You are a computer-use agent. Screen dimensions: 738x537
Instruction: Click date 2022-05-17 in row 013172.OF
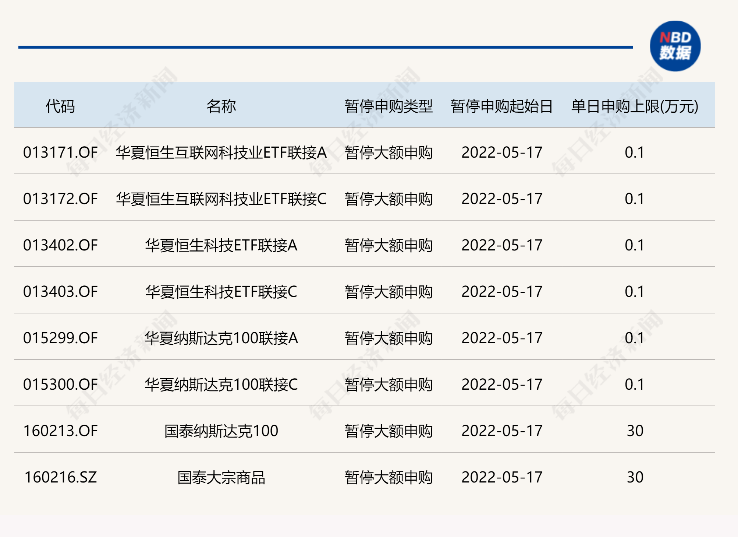(502, 199)
